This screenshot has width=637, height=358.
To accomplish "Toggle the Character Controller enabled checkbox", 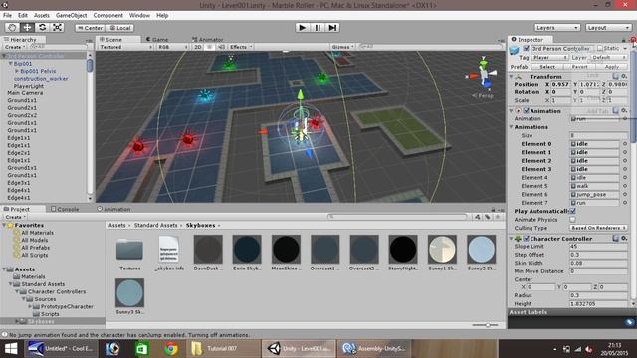I will pyautogui.click(x=527, y=239).
